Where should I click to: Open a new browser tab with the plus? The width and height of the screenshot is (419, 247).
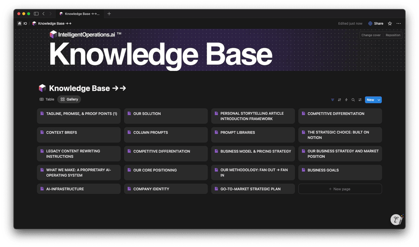[109, 13]
